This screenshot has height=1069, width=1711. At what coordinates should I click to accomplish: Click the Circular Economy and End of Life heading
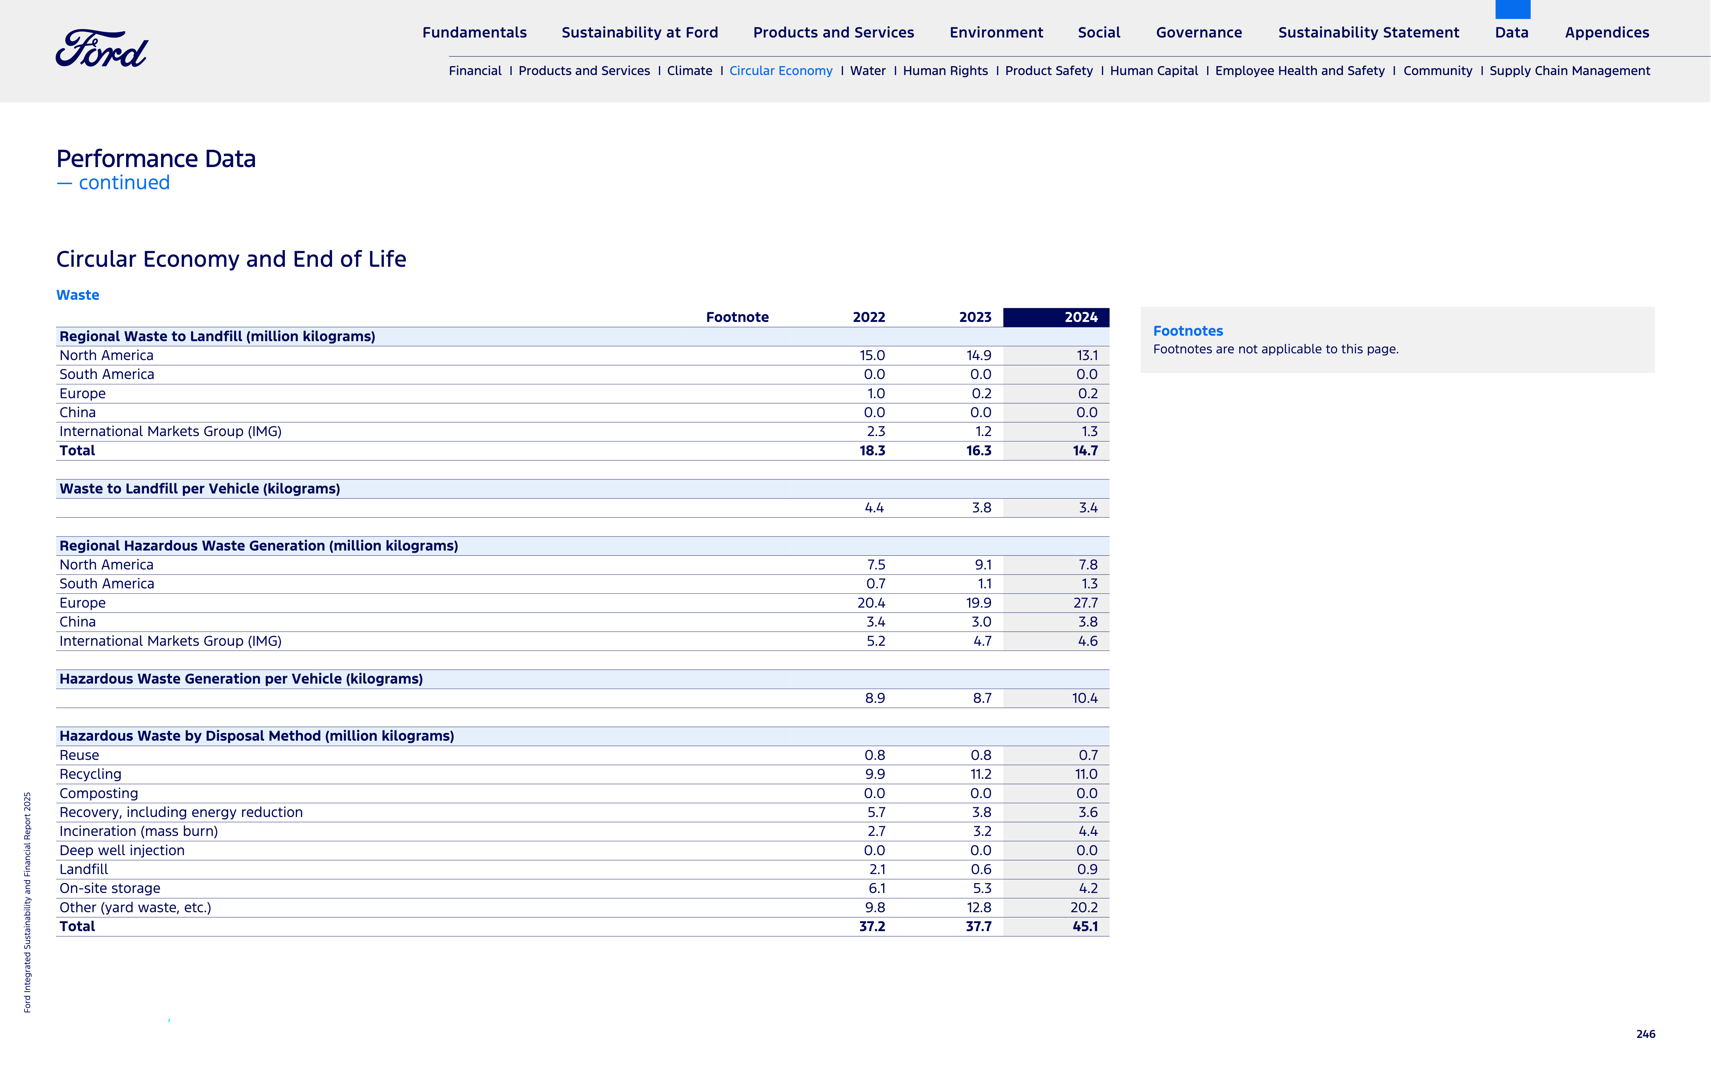point(231,259)
